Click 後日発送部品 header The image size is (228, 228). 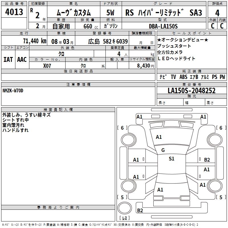click(78, 71)
